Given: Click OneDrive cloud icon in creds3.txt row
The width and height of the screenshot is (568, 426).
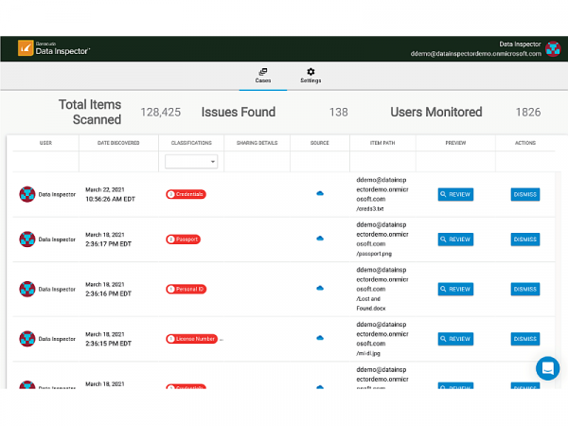Looking at the screenshot, I should (x=320, y=193).
